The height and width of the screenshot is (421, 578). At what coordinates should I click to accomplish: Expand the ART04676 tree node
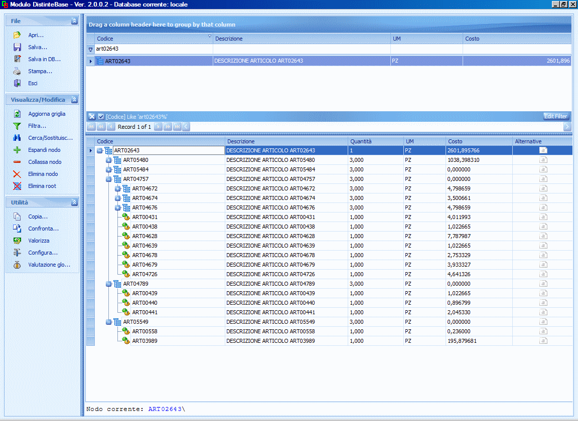[118, 207]
